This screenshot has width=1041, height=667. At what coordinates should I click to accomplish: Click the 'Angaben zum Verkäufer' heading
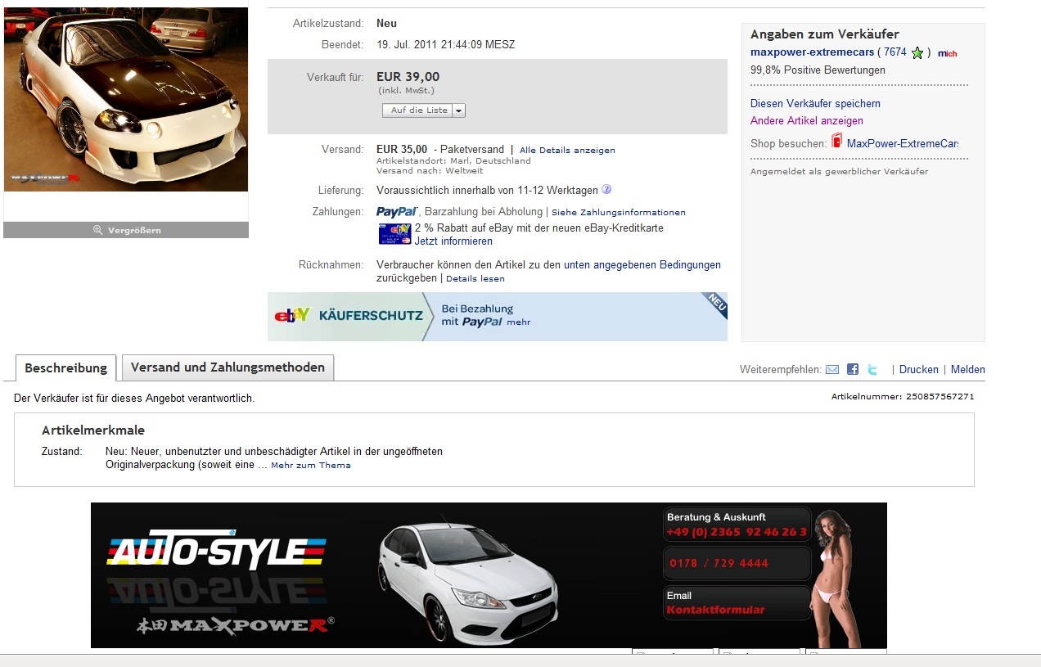pos(825,34)
